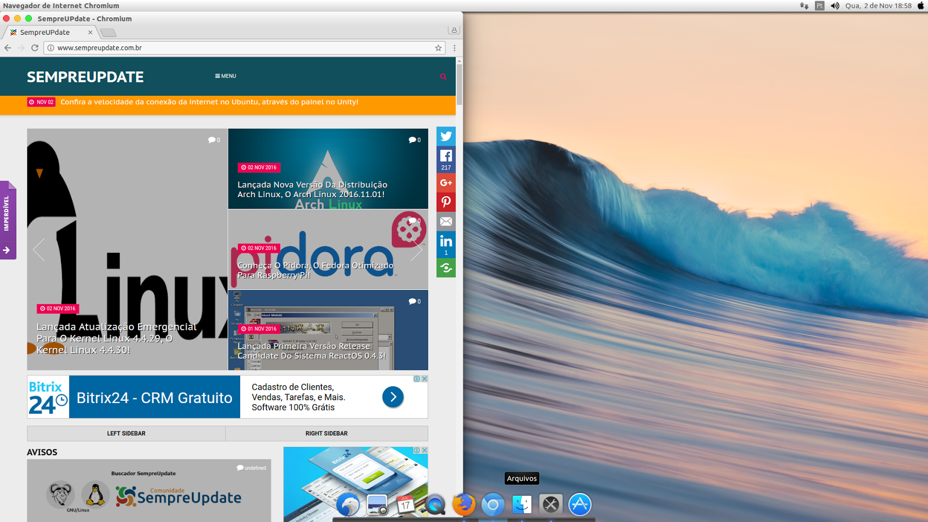The image size is (928, 522).
Task: Open the volume indicator in the top panel
Action: click(835, 6)
